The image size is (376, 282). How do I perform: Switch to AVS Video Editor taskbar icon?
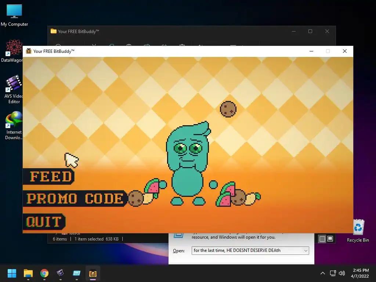tap(61, 273)
